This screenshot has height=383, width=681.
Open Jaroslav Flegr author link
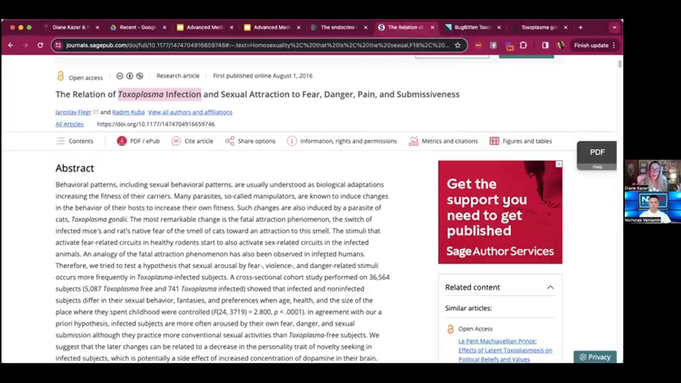click(73, 112)
